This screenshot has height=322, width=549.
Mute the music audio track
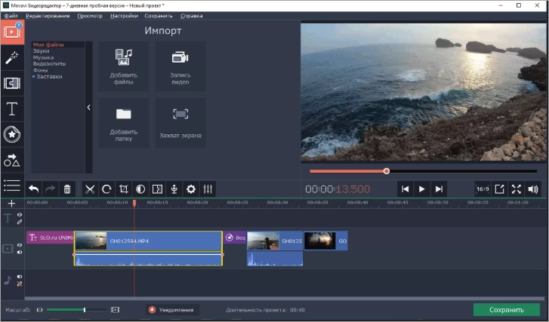pyautogui.click(x=20, y=277)
